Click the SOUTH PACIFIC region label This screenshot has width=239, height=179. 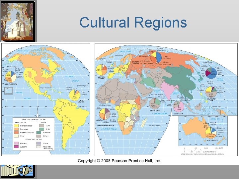pos(212,140)
